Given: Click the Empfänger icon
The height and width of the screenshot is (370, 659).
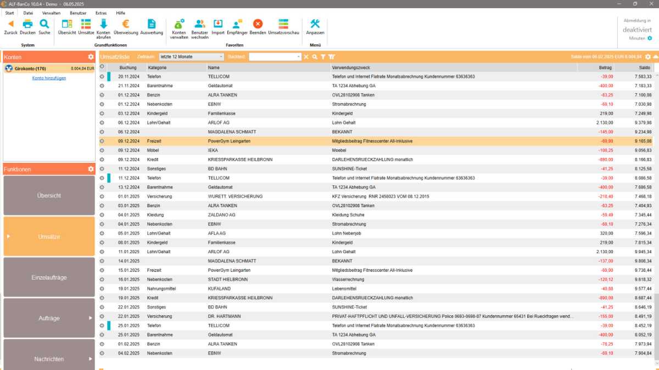Looking at the screenshot, I should [x=237, y=24].
